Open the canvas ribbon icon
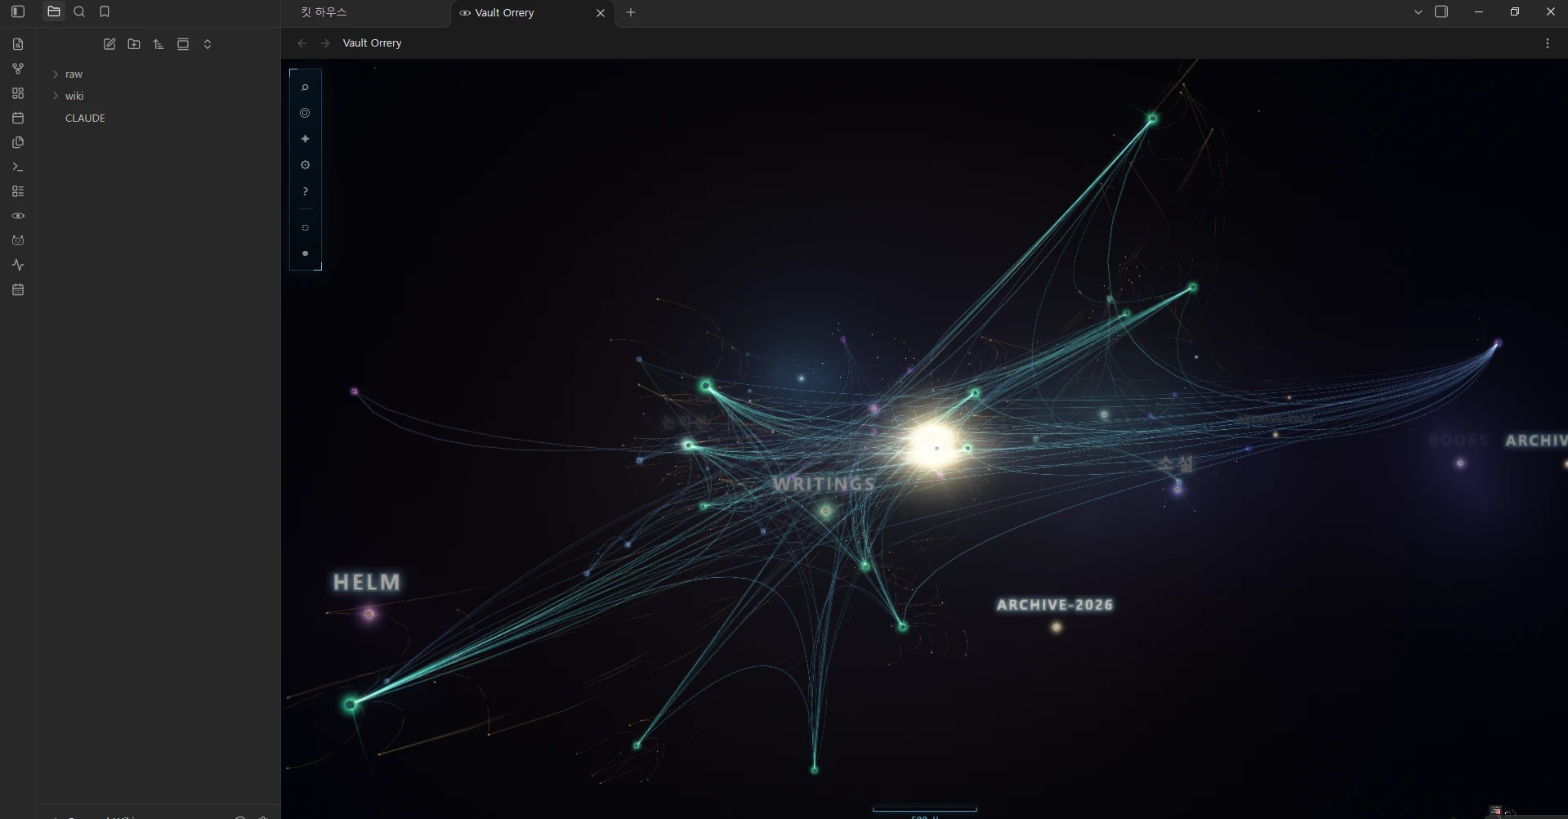 (x=18, y=93)
